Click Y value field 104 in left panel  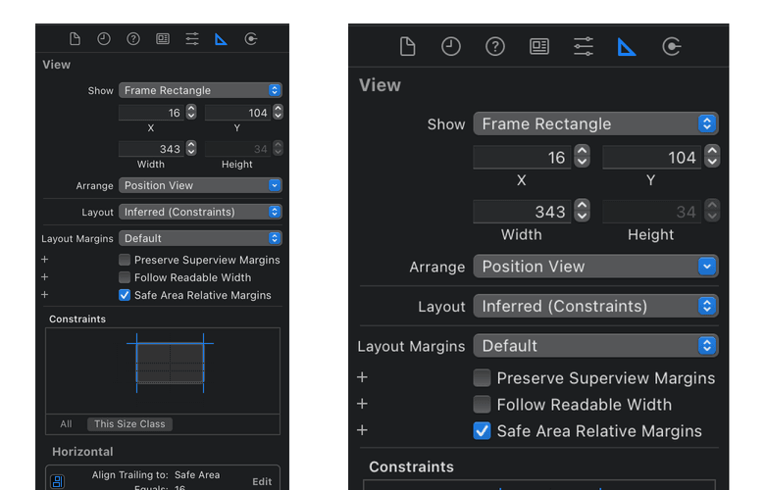click(x=238, y=113)
